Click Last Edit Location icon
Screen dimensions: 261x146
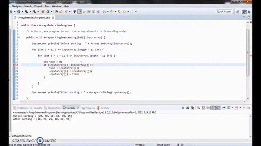pyautogui.click(x=119, y=12)
